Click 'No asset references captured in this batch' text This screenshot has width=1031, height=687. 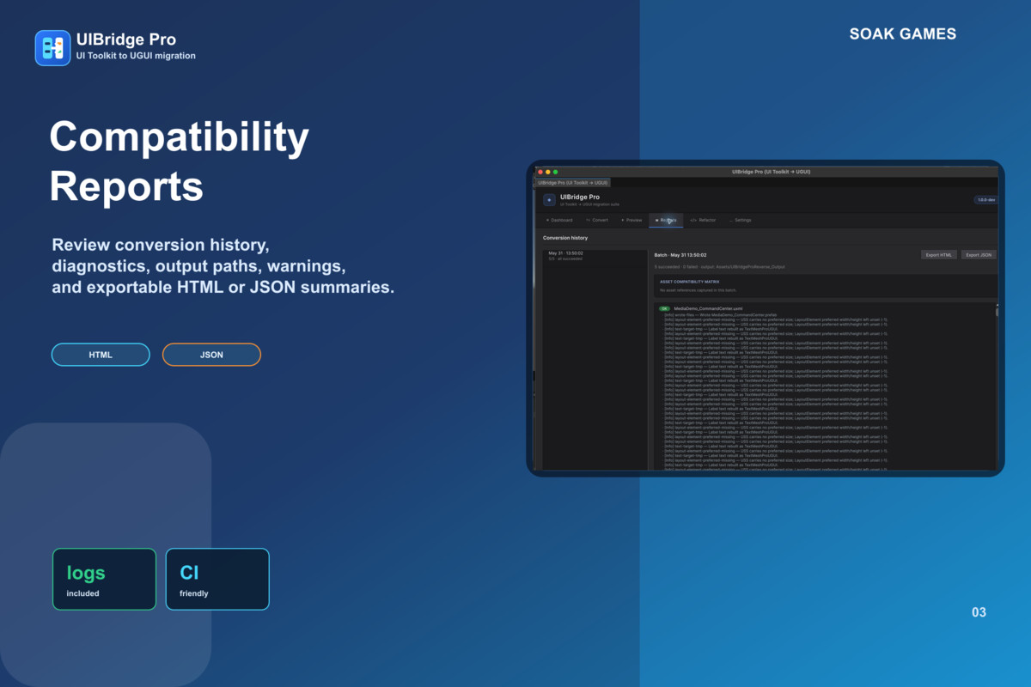click(x=698, y=290)
